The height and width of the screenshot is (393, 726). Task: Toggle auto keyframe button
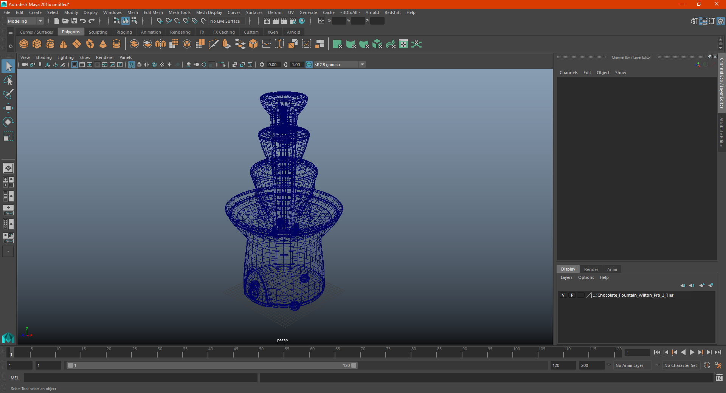point(707,365)
